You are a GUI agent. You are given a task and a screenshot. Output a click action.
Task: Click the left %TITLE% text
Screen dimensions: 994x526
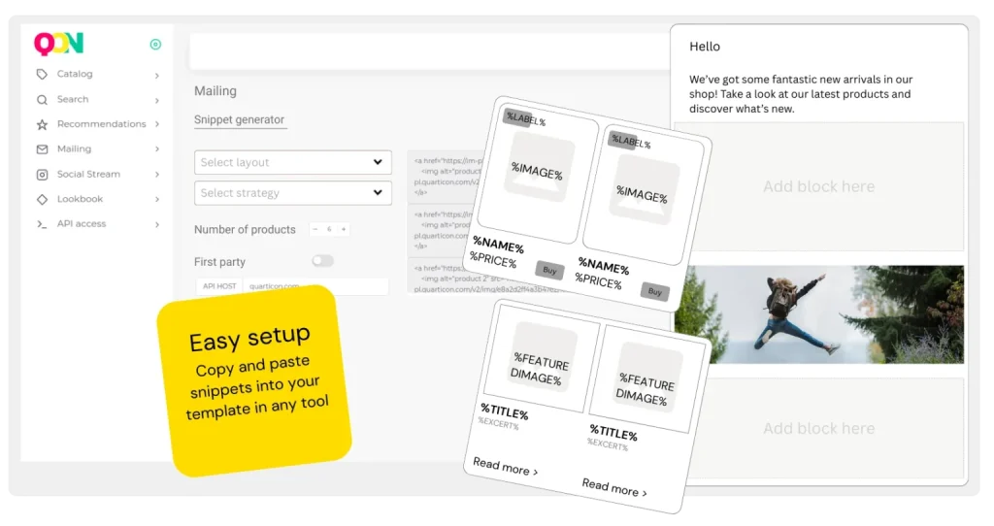point(505,411)
